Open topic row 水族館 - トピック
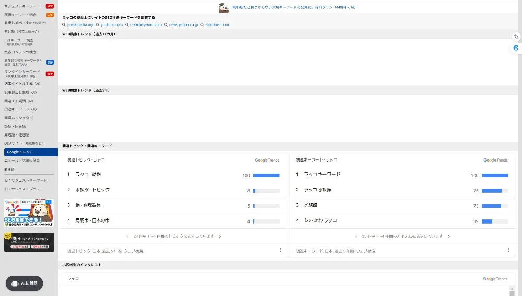Image resolution: width=522 pixels, height=296 pixels. coord(173,190)
